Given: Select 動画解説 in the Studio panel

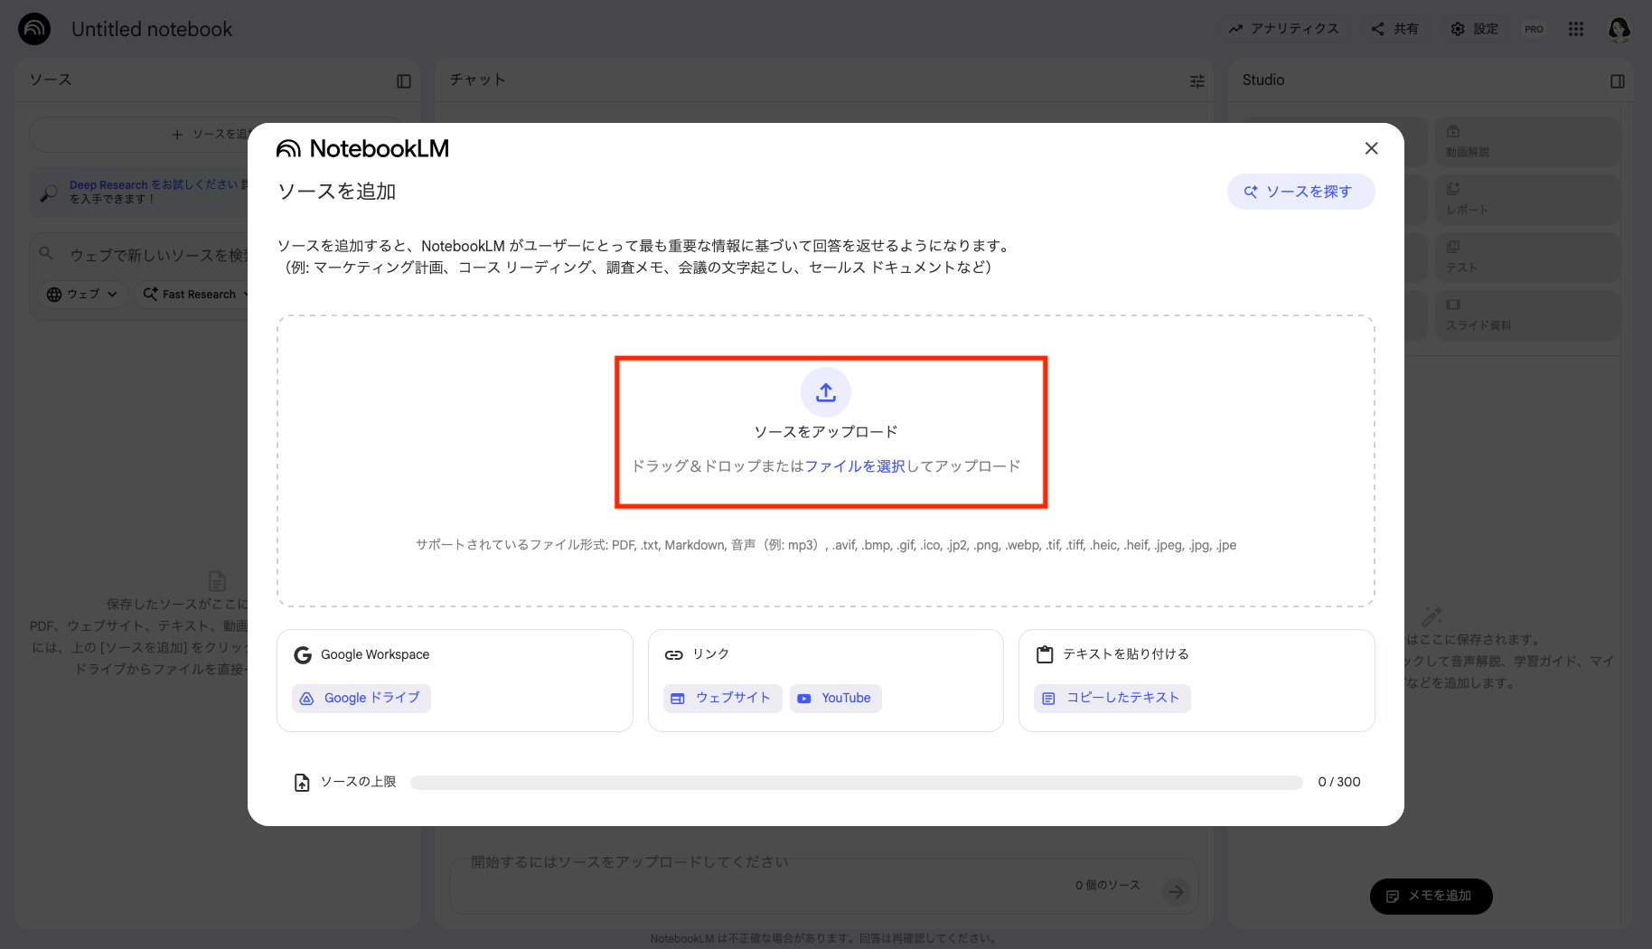Looking at the screenshot, I should pos(1526,141).
